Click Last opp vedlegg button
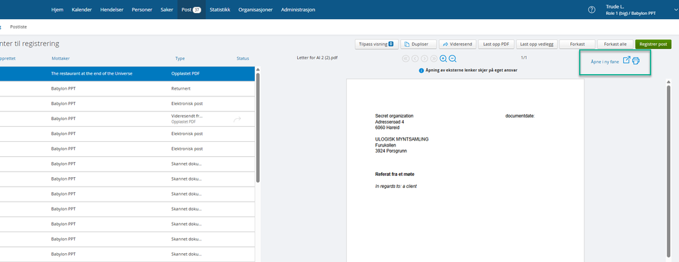Screen dimensions: 679x262 pyautogui.click(x=536, y=44)
